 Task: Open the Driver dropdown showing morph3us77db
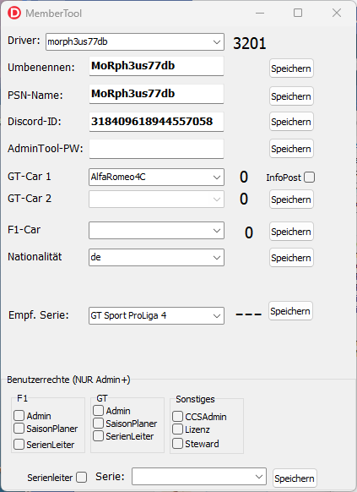pyautogui.click(x=135, y=41)
